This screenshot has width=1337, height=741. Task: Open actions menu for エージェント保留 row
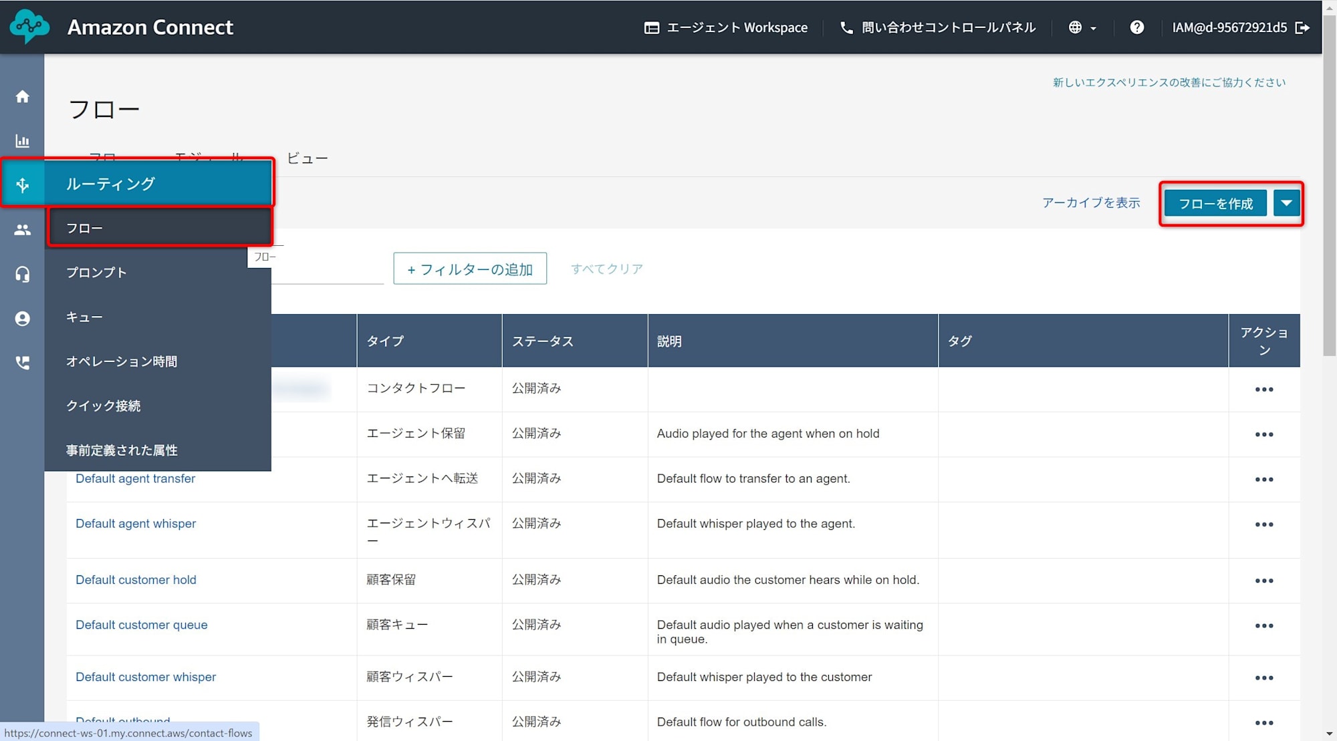(1263, 434)
